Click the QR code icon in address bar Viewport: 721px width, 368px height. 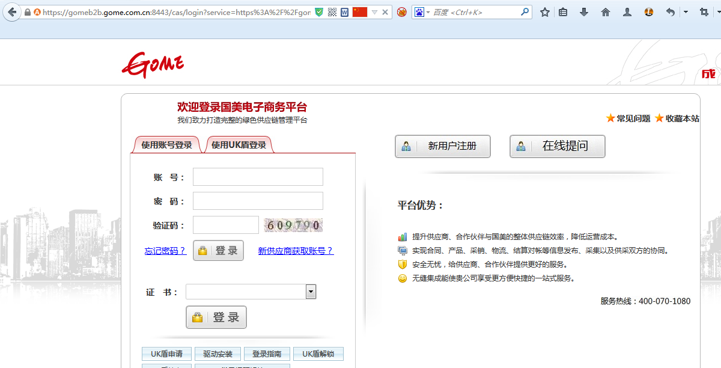point(332,12)
